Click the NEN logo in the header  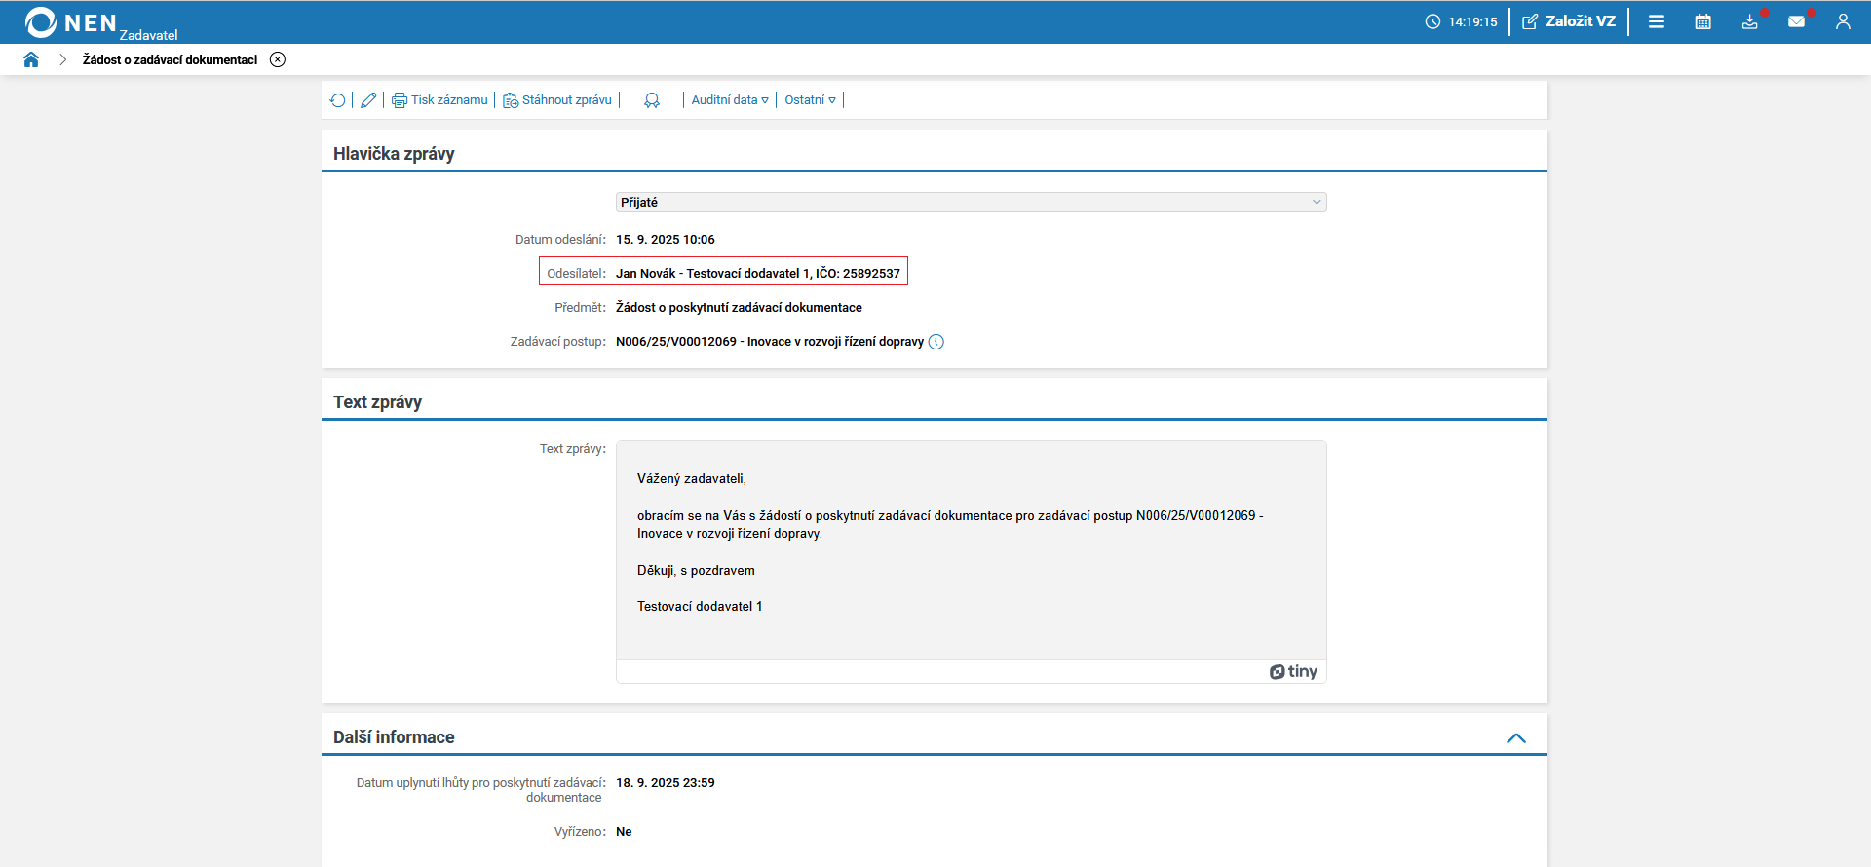click(70, 22)
